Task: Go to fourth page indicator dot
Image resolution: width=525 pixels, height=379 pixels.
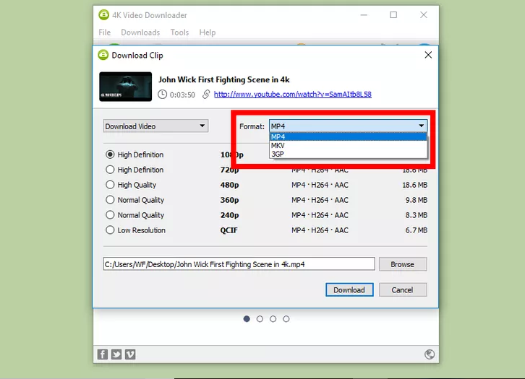Action: coord(286,319)
